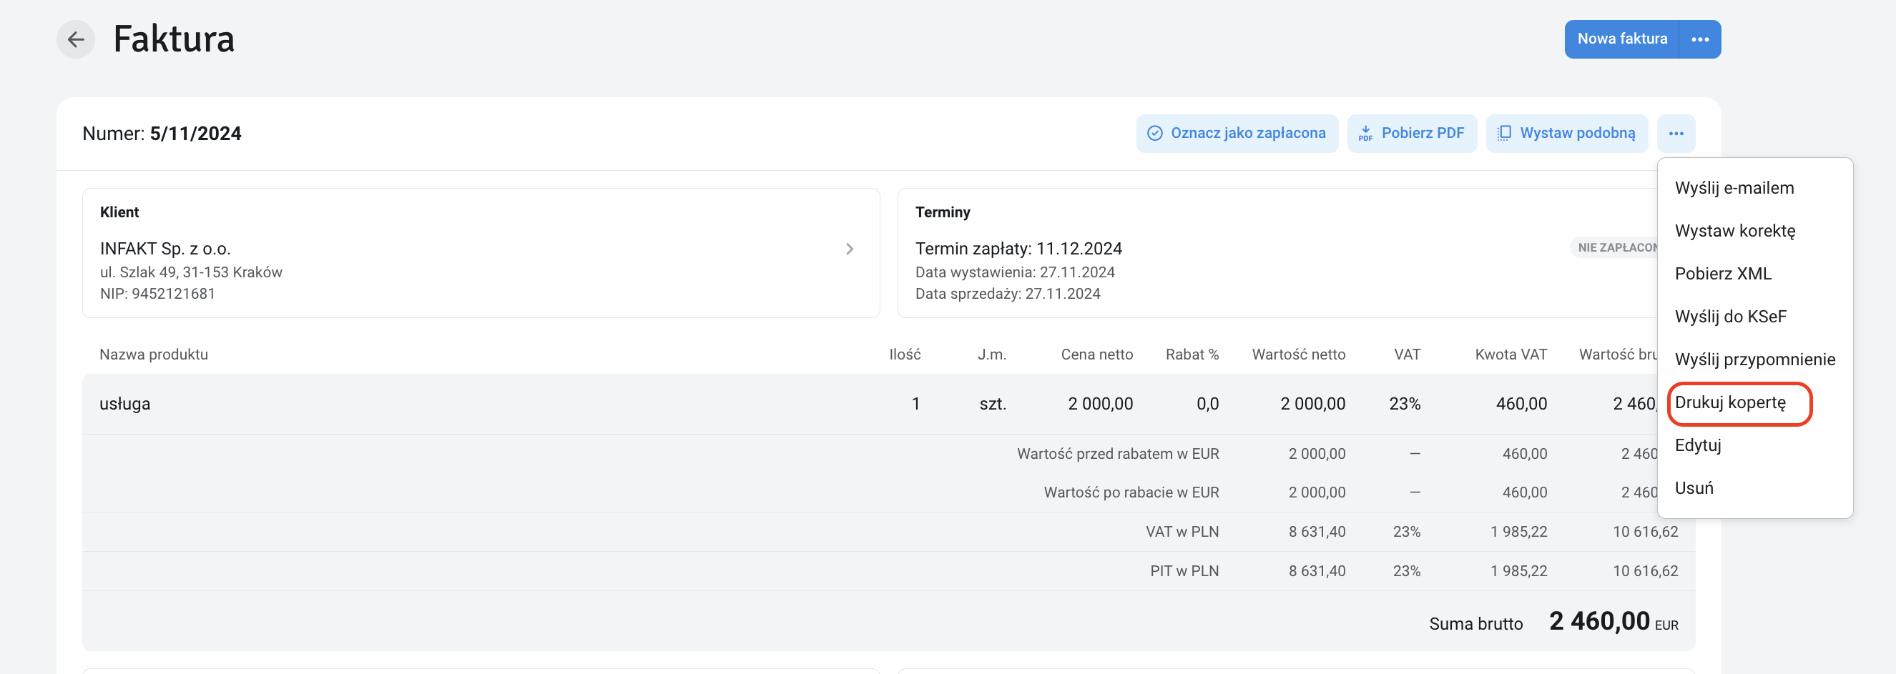
Task: Click the VAT w PLN row label
Action: (x=1182, y=532)
